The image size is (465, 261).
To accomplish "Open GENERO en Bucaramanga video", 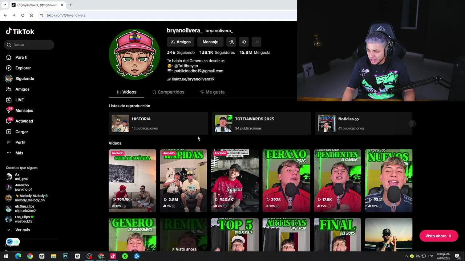I will coord(132,235).
